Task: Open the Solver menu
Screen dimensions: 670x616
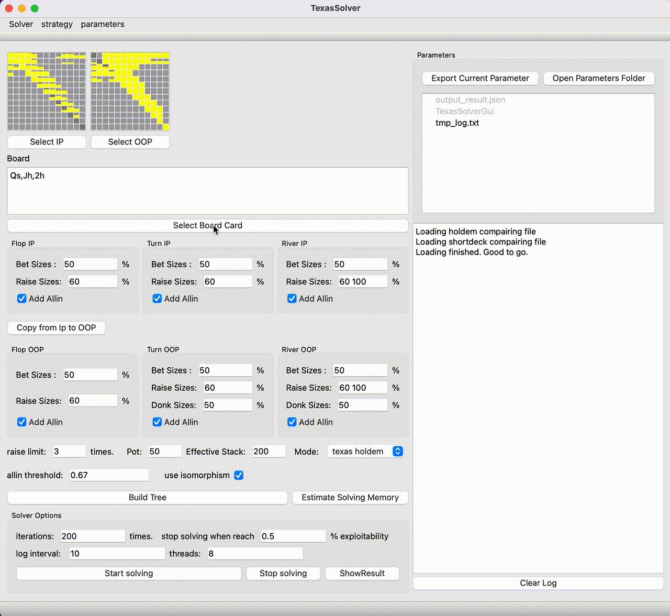Action: coord(20,24)
